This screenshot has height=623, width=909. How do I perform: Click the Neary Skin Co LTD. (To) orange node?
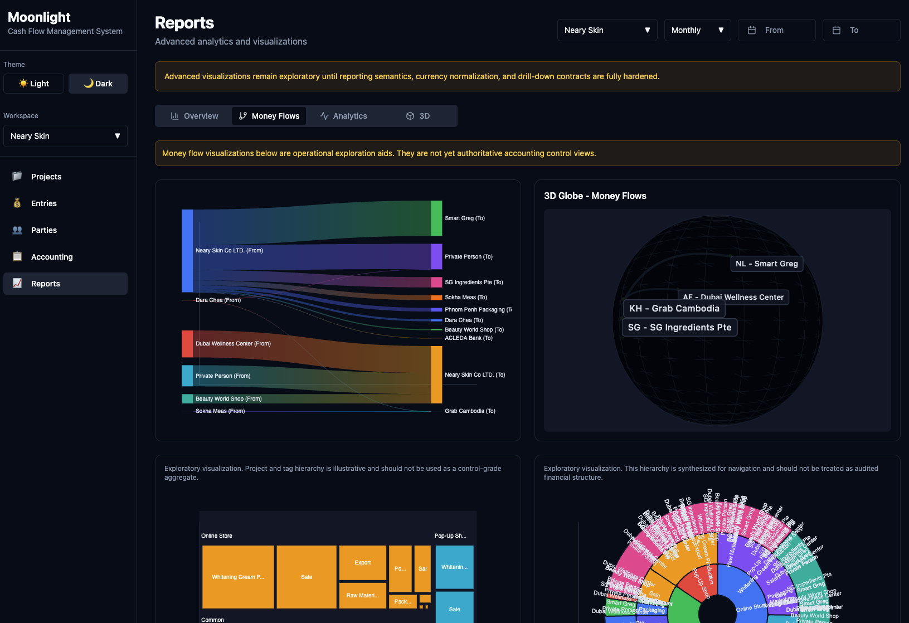(x=436, y=374)
